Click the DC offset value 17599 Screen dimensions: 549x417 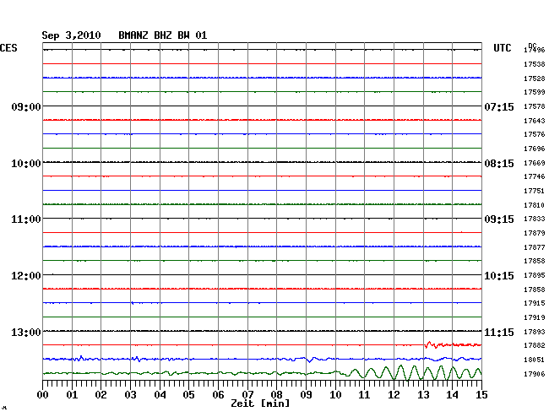[x=535, y=92]
